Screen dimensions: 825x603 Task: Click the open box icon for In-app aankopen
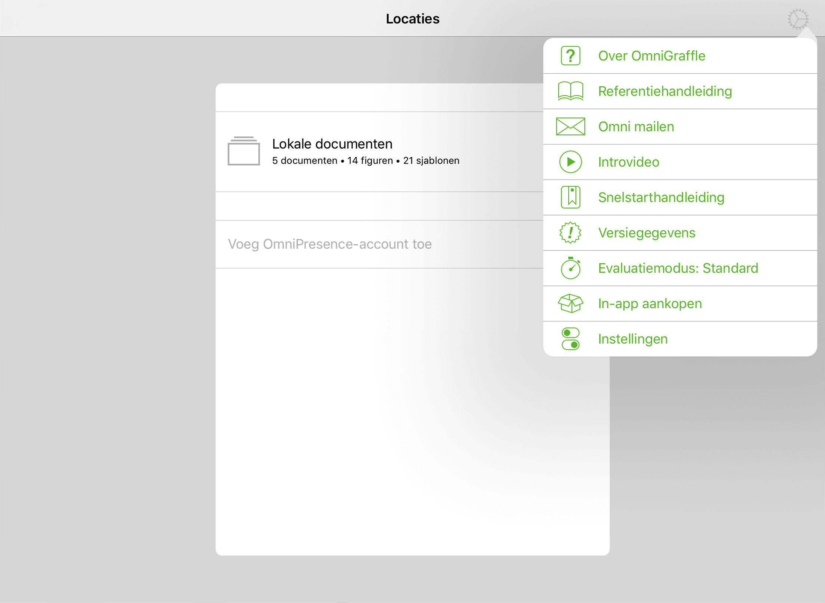(570, 303)
